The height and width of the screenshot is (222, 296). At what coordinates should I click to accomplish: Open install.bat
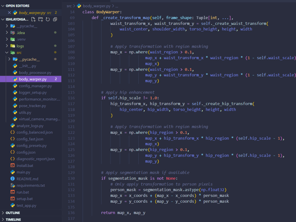pyautogui.click(x=25, y=165)
